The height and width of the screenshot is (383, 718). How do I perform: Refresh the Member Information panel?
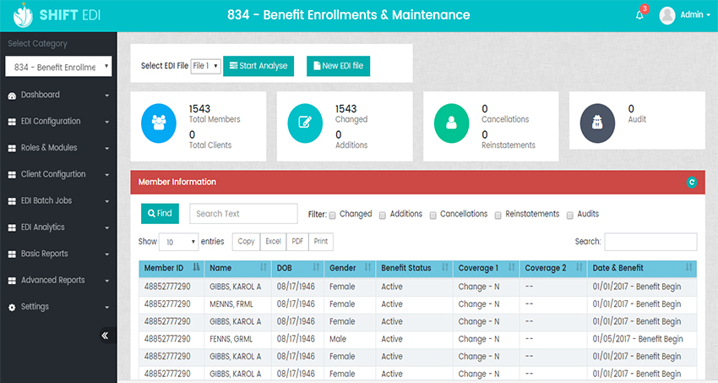pos(692,182)
